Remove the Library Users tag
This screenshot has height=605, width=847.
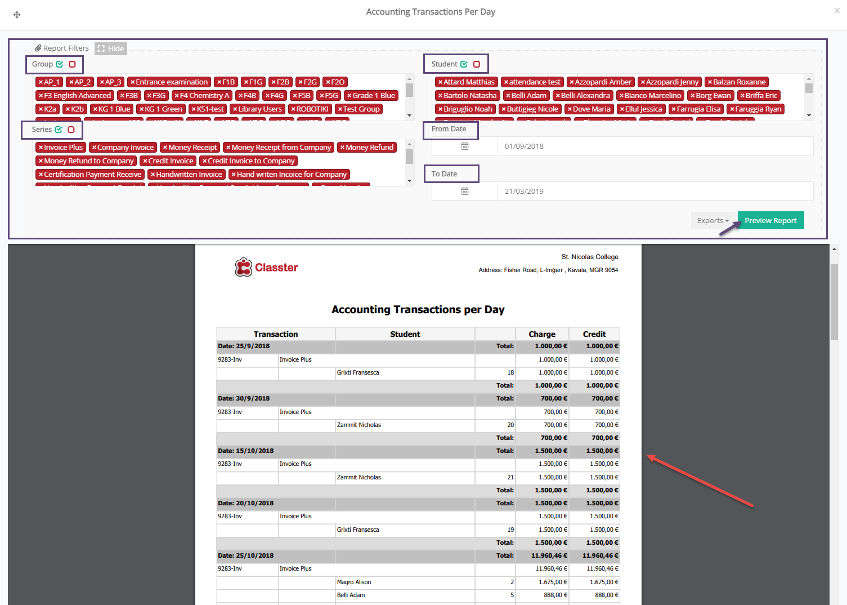pyautogui.click(x=235, y=109)
